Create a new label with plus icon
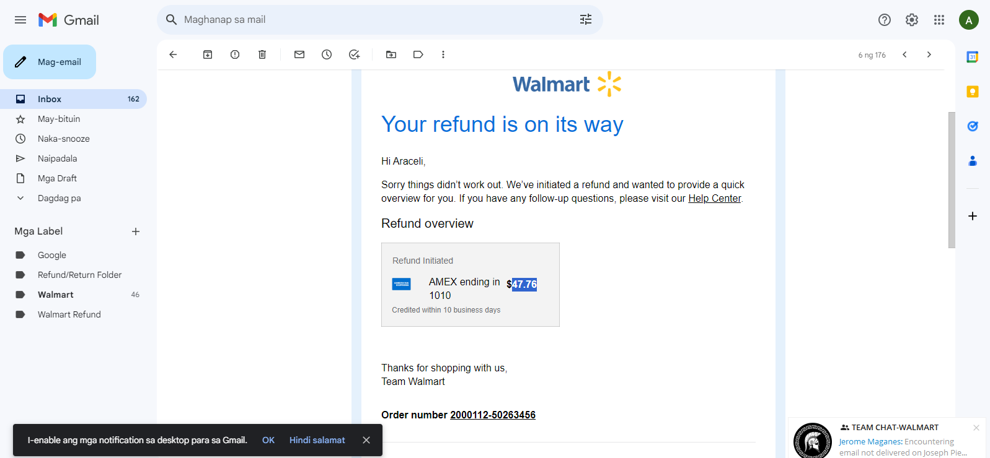 [x=136, y=231]
